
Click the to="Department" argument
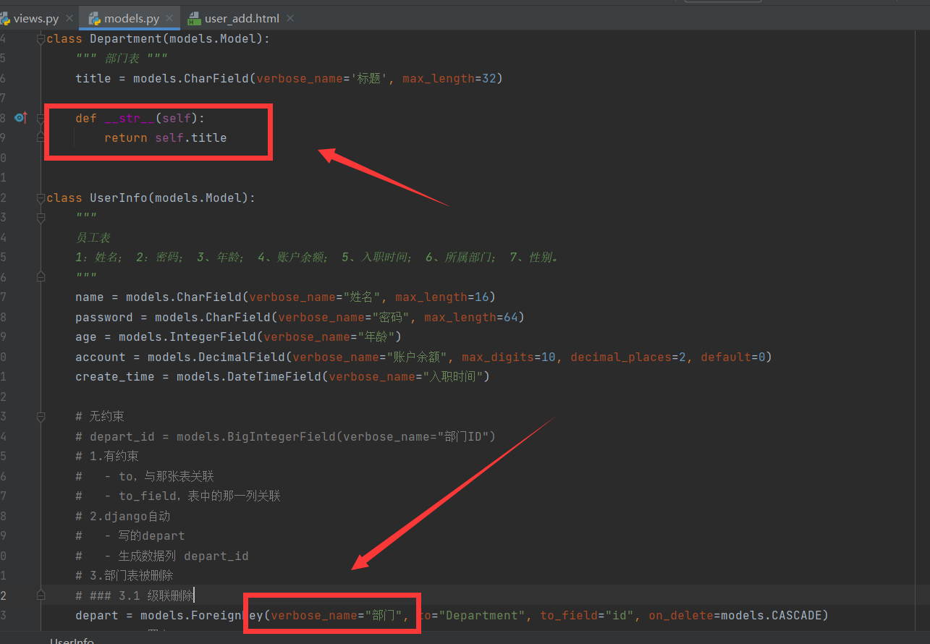(x=472, y=616)
